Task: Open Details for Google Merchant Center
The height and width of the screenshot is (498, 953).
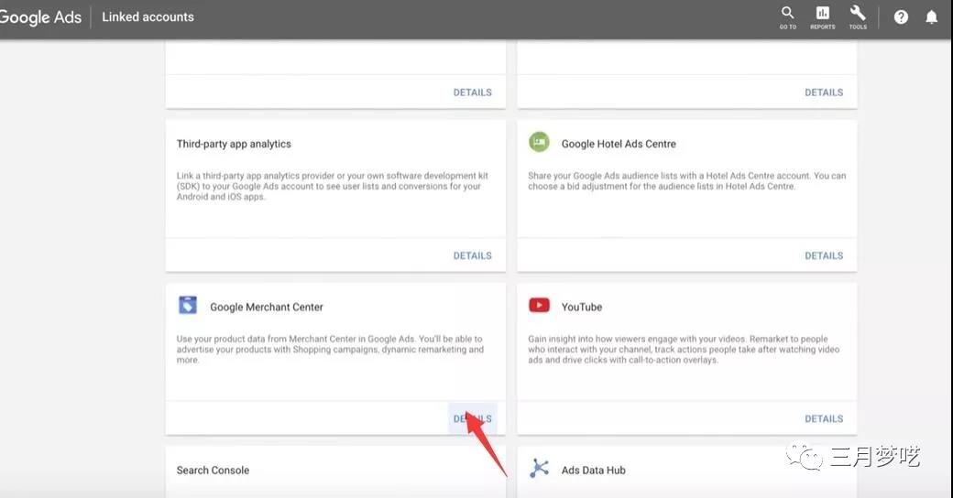Action: [x=472, y=418]
